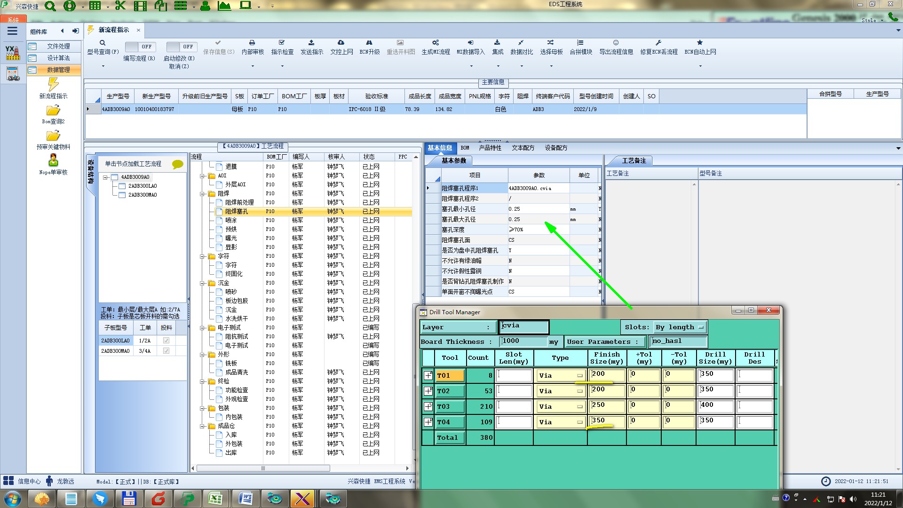Click the 生成MI流程 gears icon
903x508 pixels.
click(x=436, y=43)
